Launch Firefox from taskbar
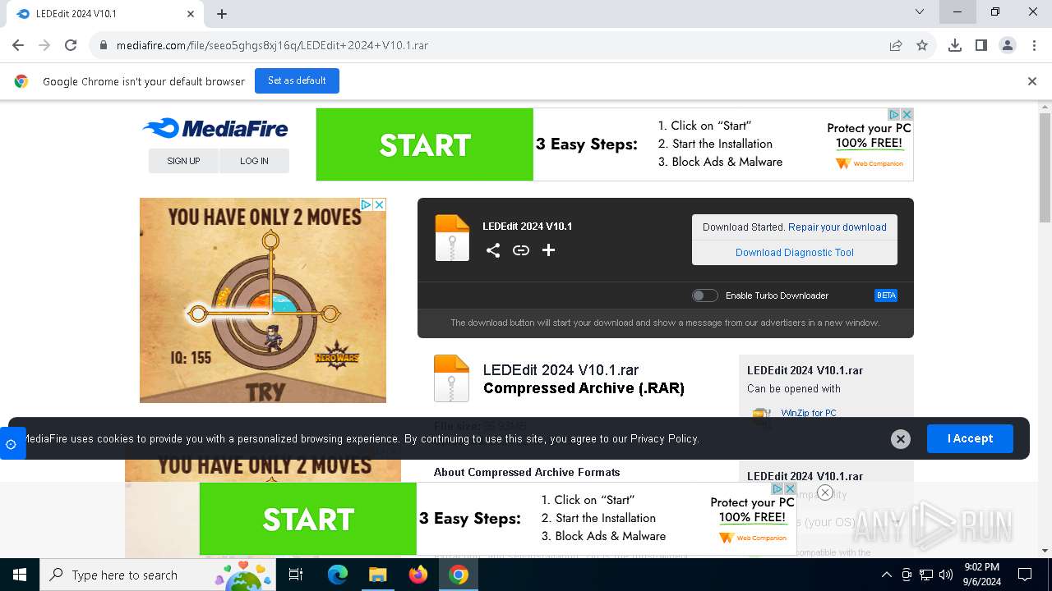Viewport: 1052px width, 591px height. (418, 575)
